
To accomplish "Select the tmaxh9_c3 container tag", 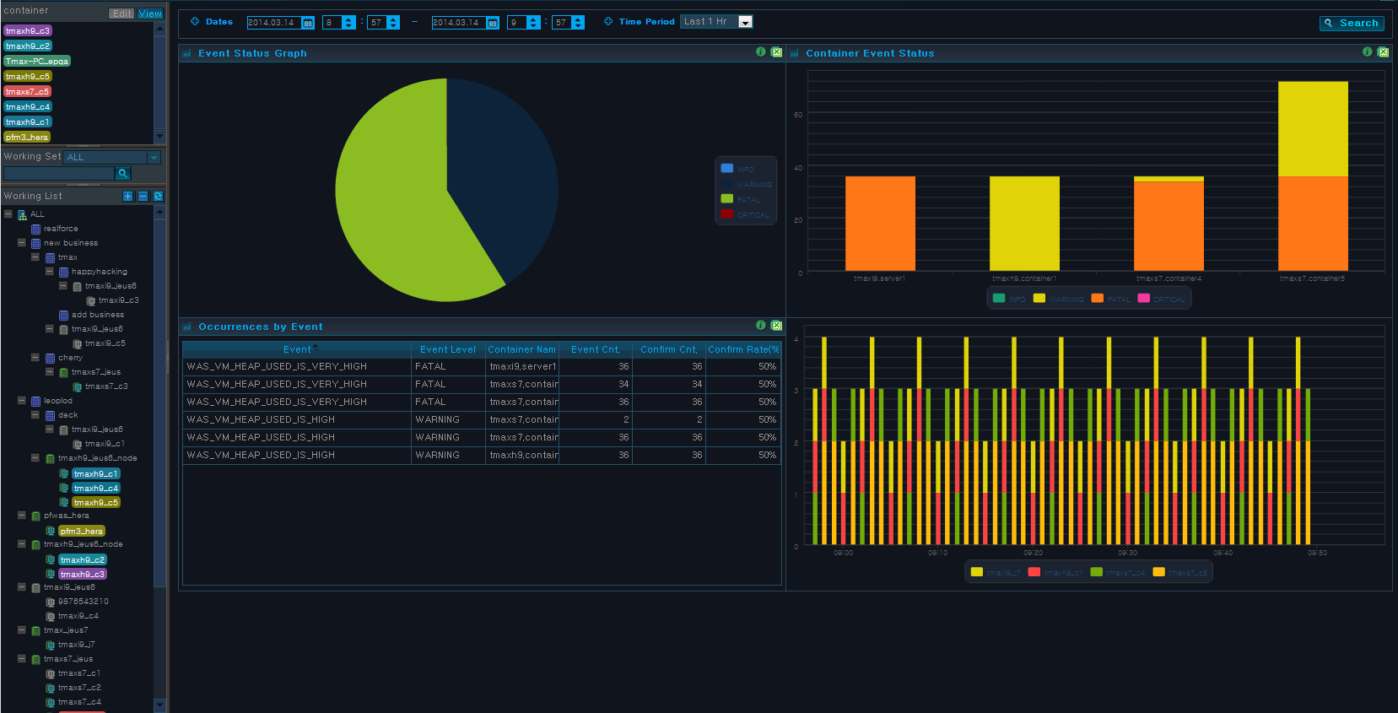I will pos(28,31).
